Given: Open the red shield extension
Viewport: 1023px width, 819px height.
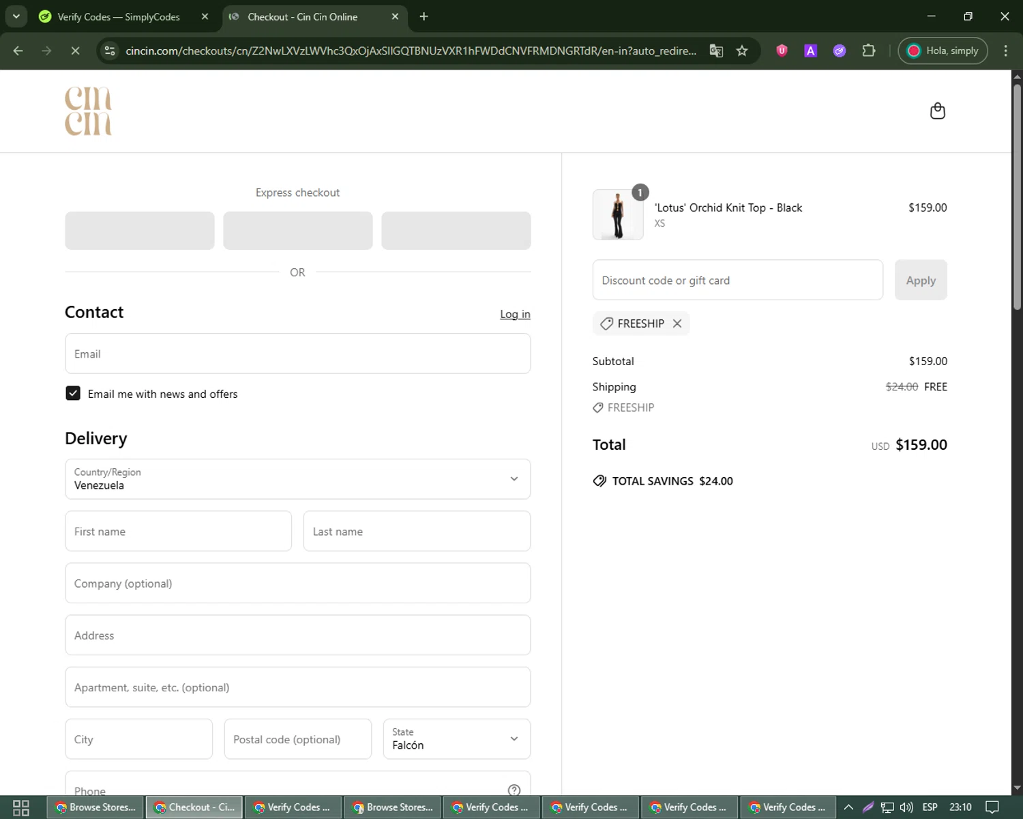Looking at the screenshot, I should coord(782,51).
